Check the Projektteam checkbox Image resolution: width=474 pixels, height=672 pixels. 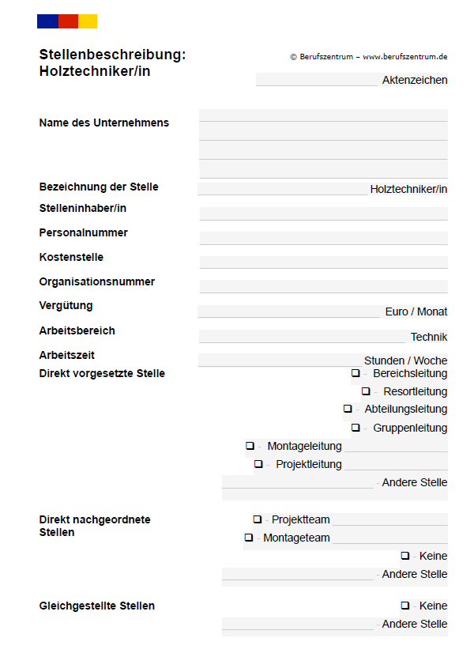pyautogui.click(x=258, y=519)
